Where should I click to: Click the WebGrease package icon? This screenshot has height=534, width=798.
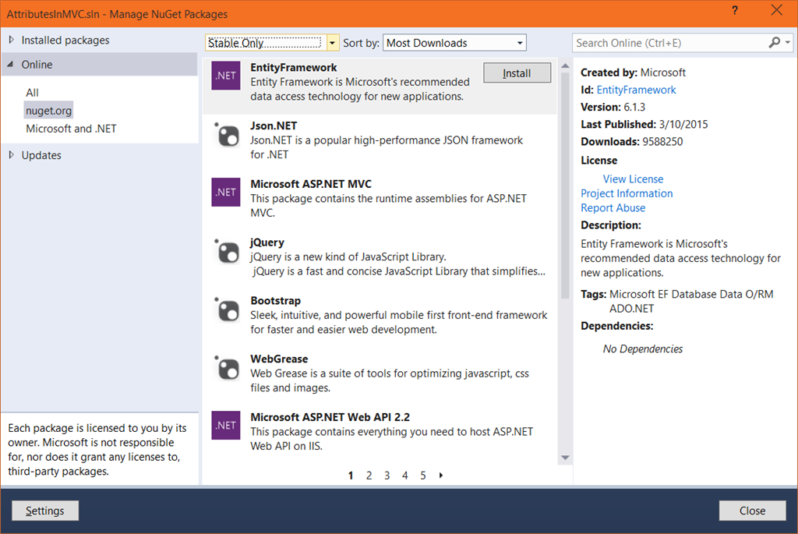click(x=227, y=368)
